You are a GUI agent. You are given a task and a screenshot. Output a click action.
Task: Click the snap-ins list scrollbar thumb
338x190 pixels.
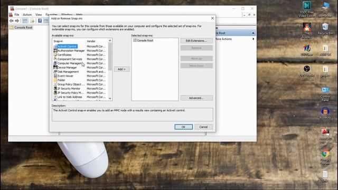coord(110,56)
